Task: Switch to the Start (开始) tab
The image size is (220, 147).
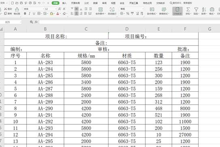Action: coord(56,3)
